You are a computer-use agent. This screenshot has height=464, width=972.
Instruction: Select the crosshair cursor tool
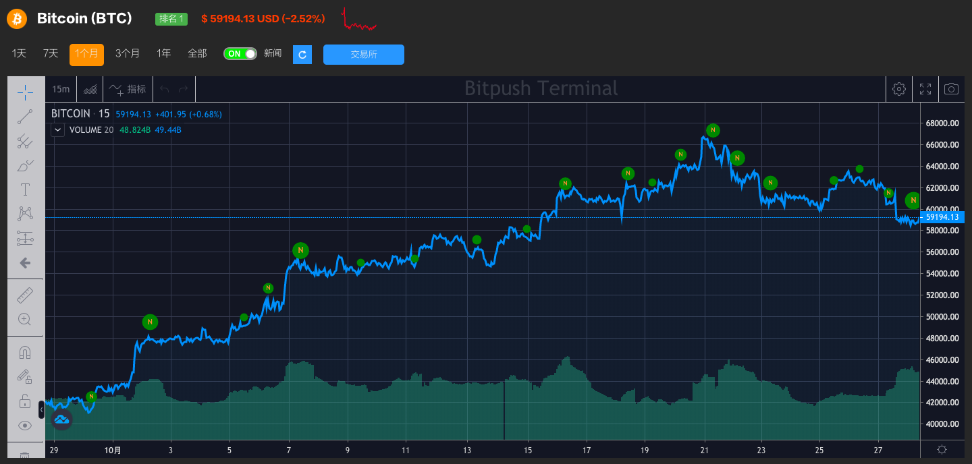[x=25, y=92]
